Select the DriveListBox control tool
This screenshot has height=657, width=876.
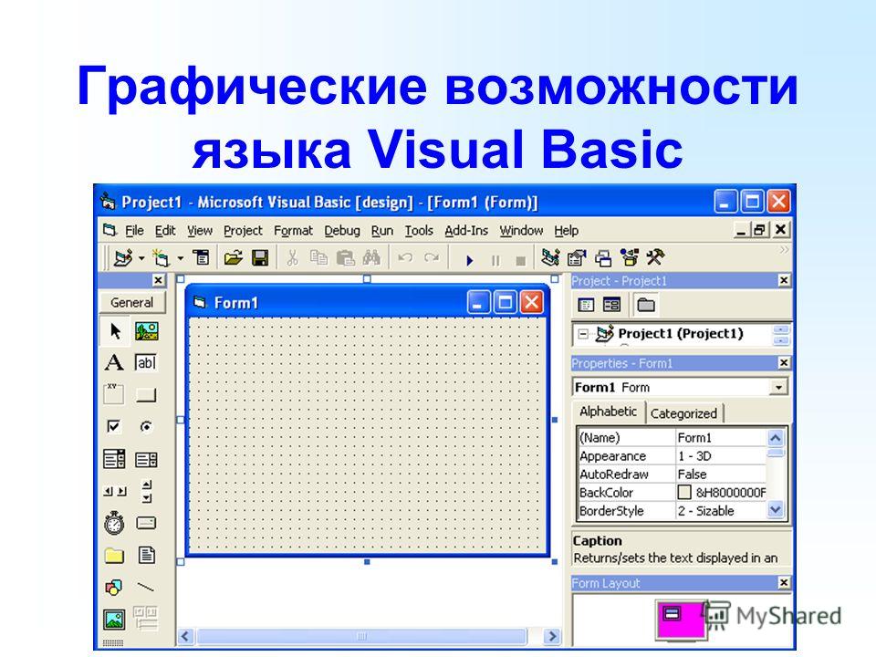pos(146,523)
